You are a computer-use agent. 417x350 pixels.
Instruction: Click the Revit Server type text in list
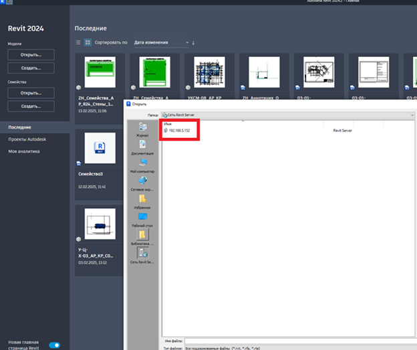coord(343,130)
